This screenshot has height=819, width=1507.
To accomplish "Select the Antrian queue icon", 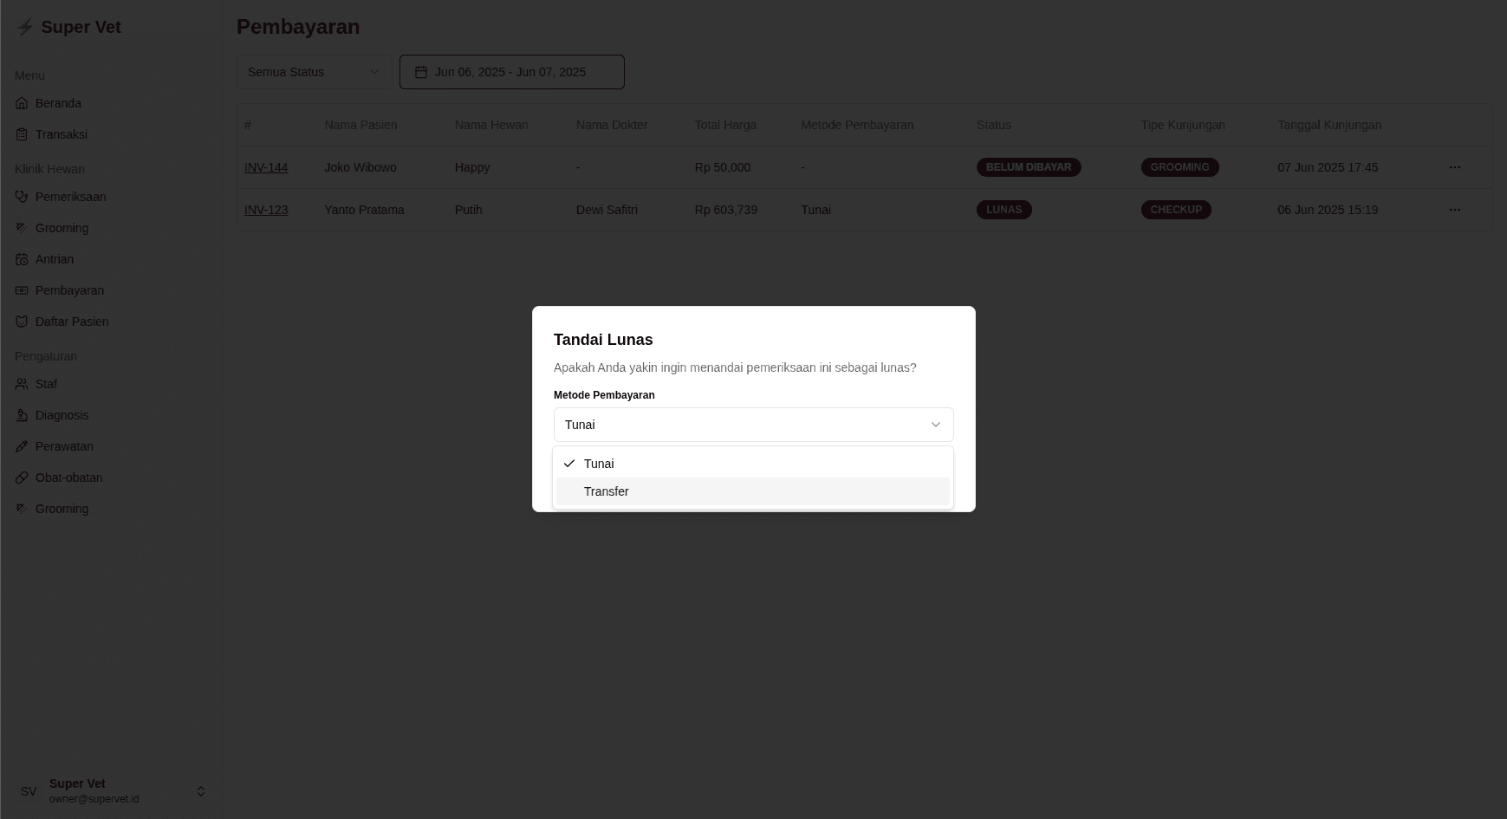I will point(23,259).
